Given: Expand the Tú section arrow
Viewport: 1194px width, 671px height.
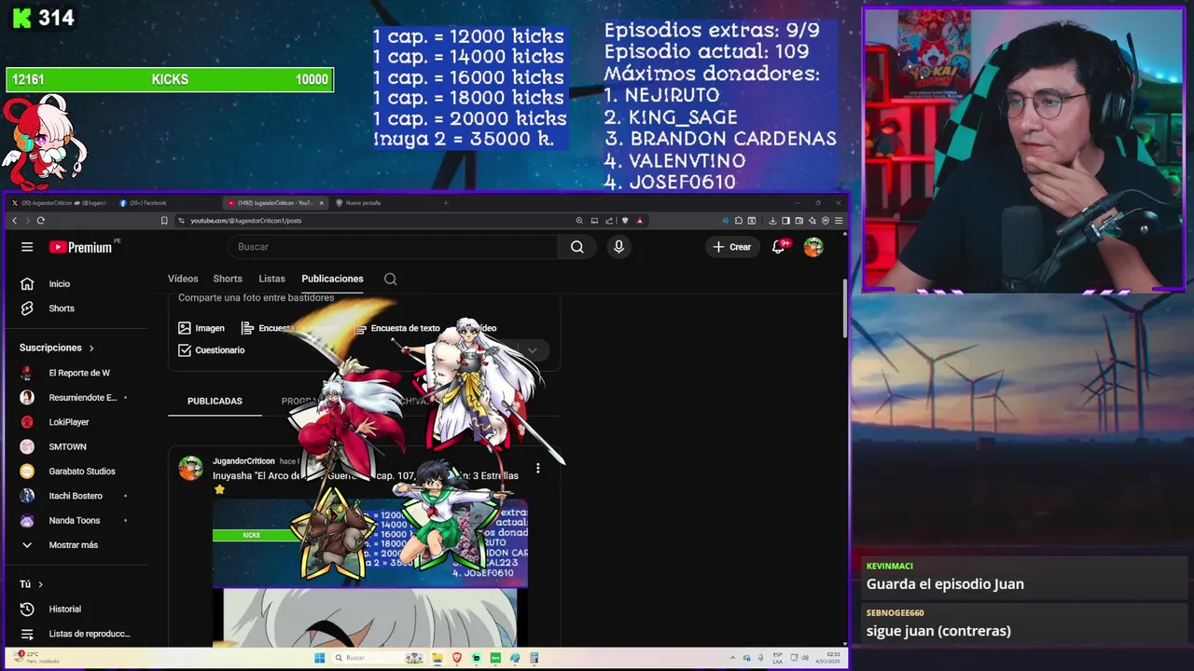Looking at the screenshot, I should pos(40,584).
